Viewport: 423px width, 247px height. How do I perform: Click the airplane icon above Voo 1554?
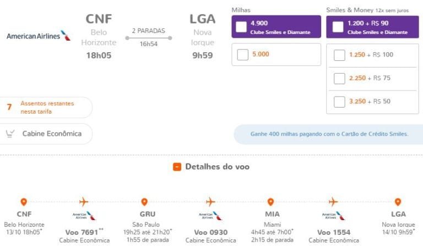333,202
